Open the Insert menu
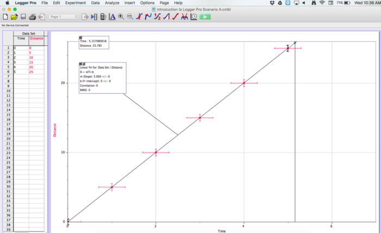The height and width of the screenshot is (233, 381). [x=130, y=3]
